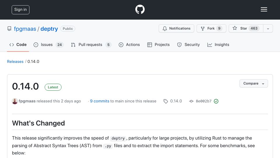
Task: Click the inline .py code text
Action: (108, 146)
